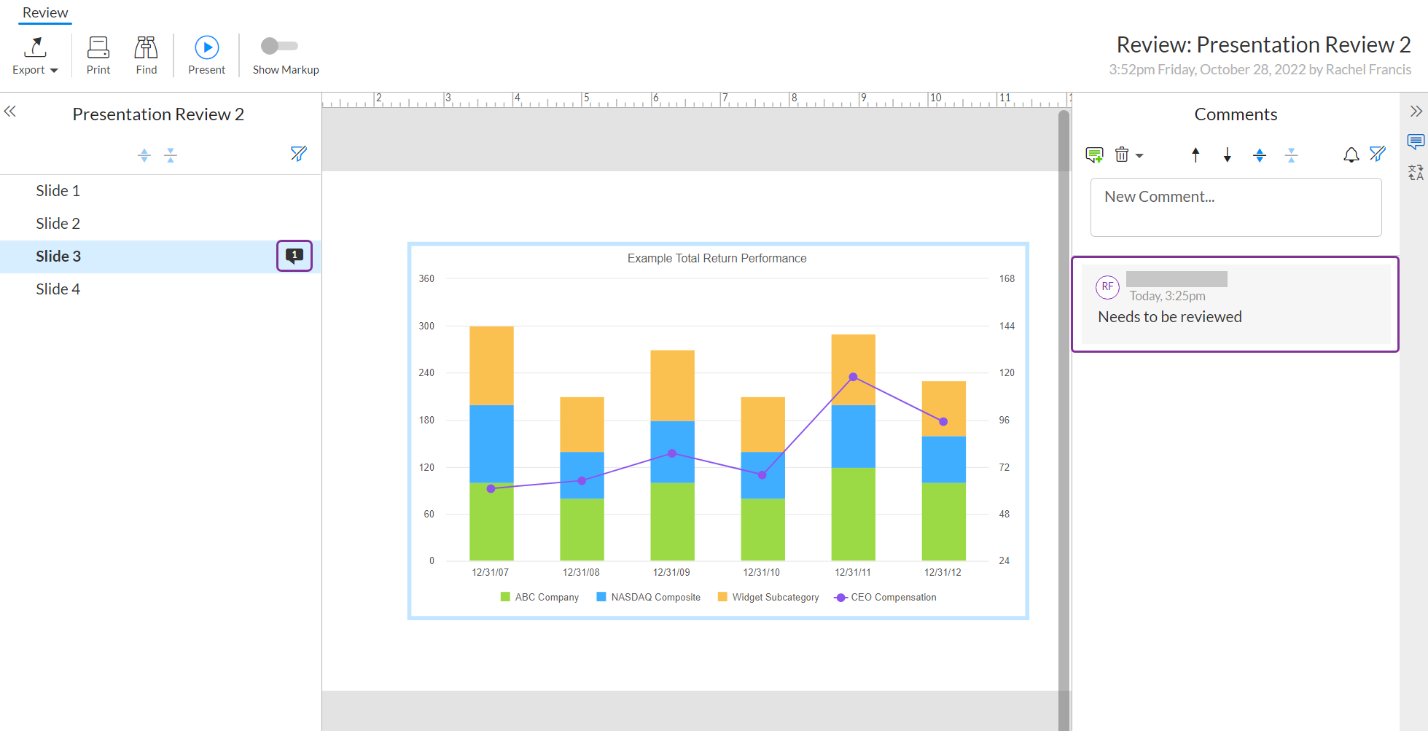Screen dimensions: 1428x731
Task: Click the New Comment input field
Action: (1235, 207)
